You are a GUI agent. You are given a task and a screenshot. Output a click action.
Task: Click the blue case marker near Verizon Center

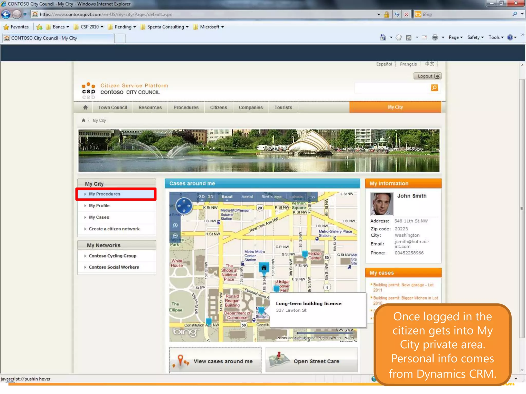point(305,254)
